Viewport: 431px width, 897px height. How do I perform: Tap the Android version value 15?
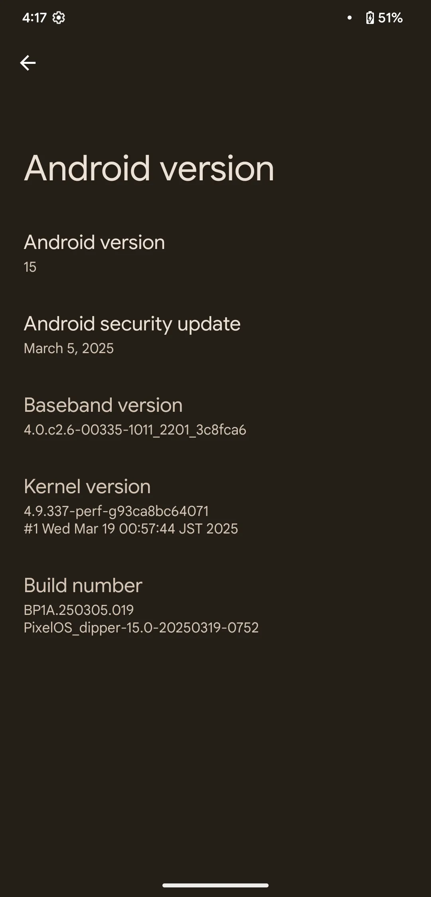[x=30, y=267]
